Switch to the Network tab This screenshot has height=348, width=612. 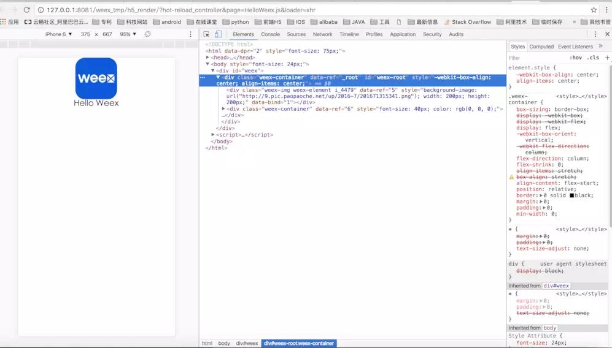click(322, 34)
